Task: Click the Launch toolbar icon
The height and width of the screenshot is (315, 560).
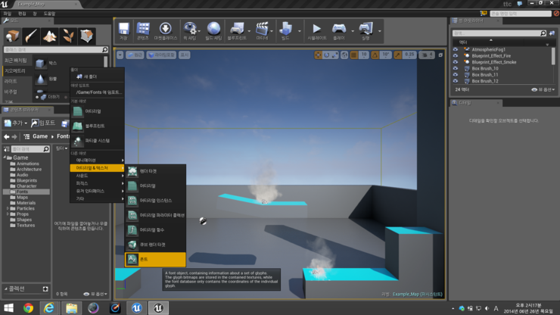Action: [366, 31]
